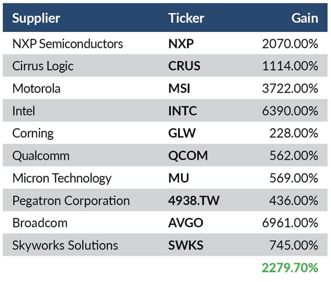This screenshot has width=331, height=282.
Task: Select the Pegatron Corporation cell
Action: 71,200
